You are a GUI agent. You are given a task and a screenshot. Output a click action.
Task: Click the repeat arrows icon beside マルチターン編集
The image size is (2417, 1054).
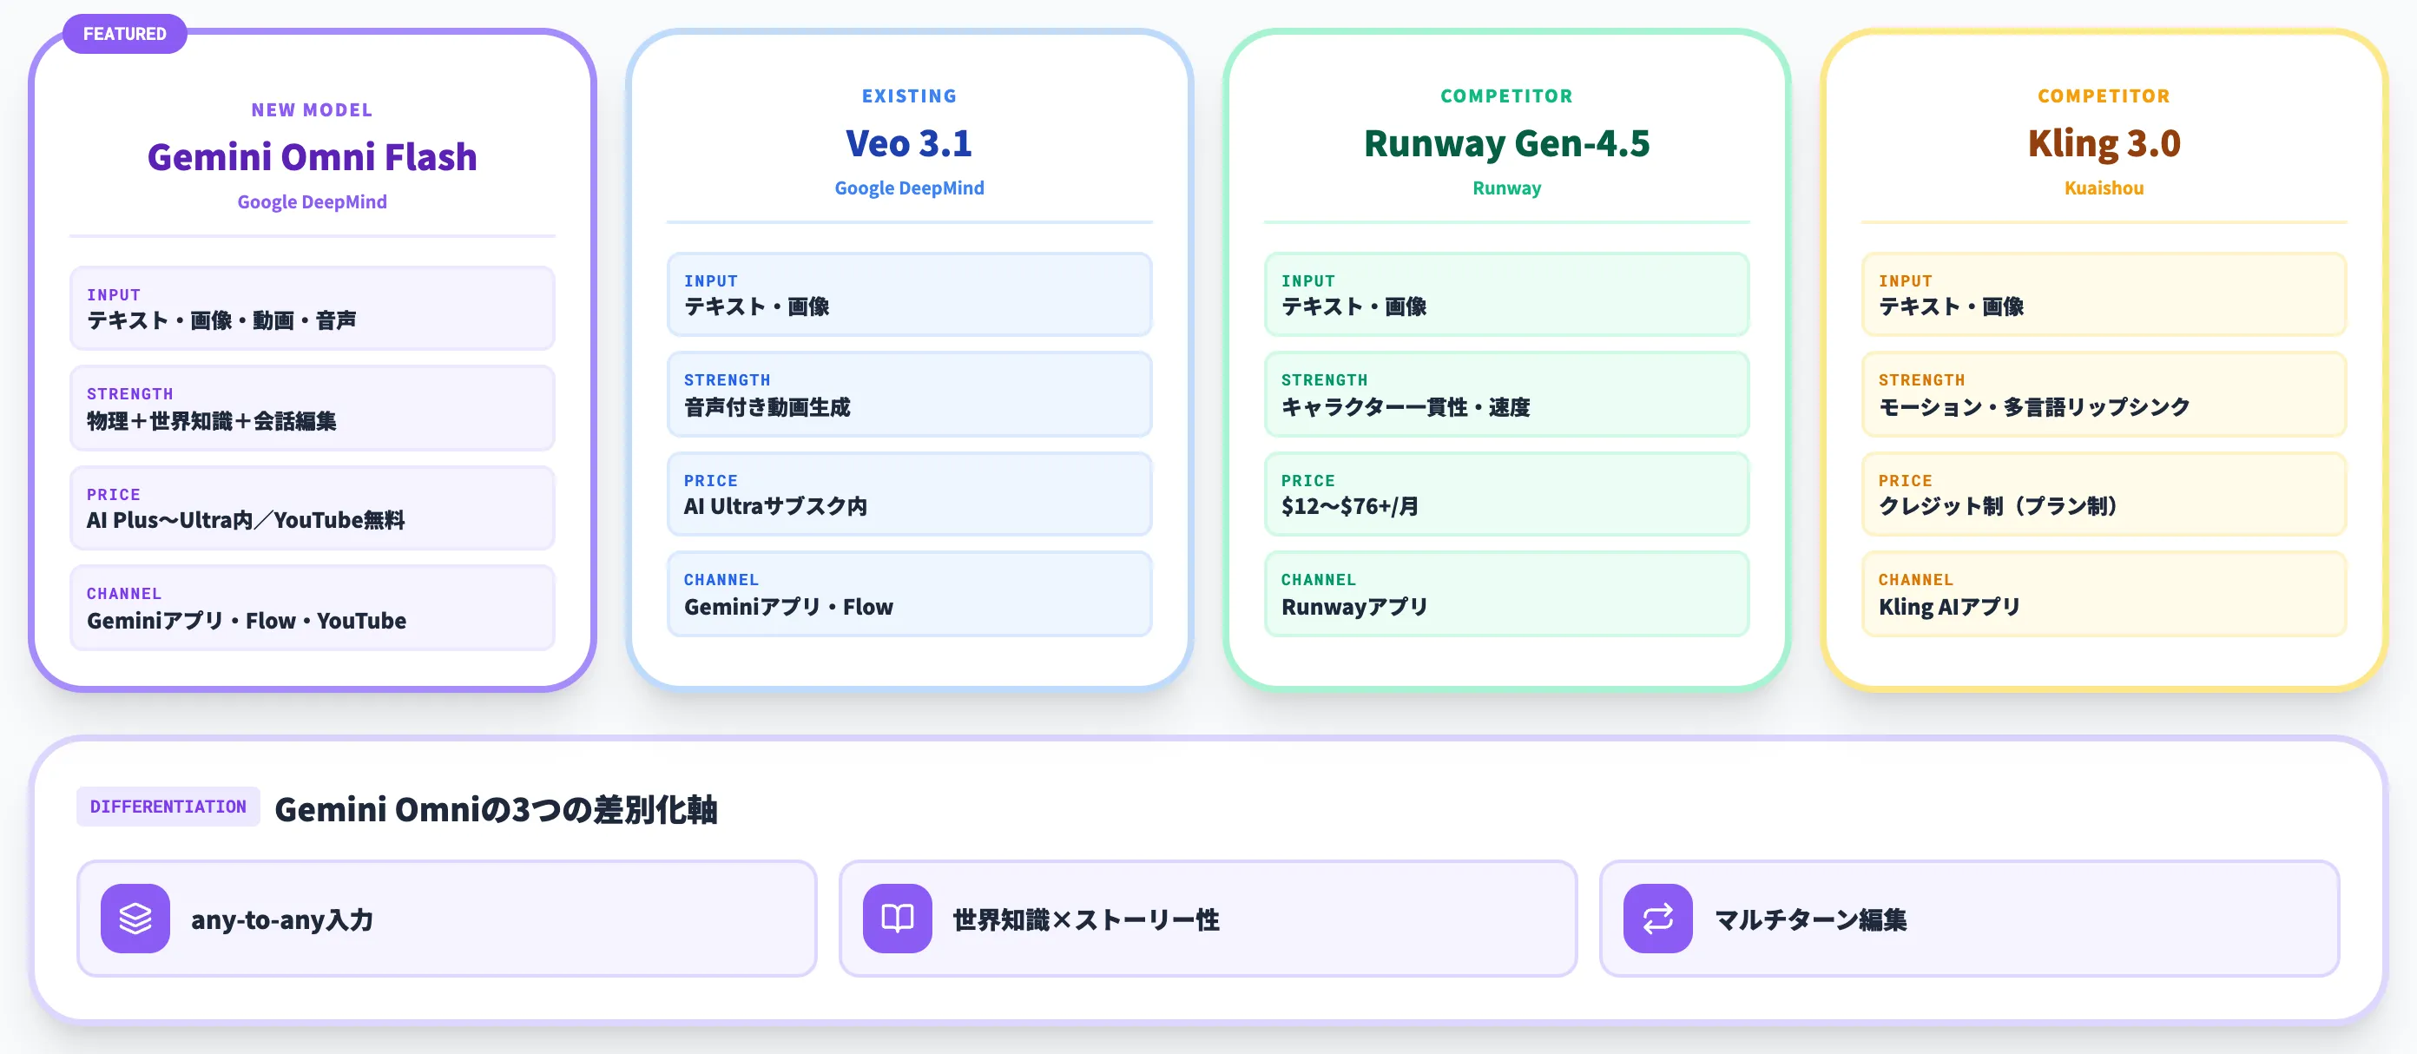coord(1657,918)
